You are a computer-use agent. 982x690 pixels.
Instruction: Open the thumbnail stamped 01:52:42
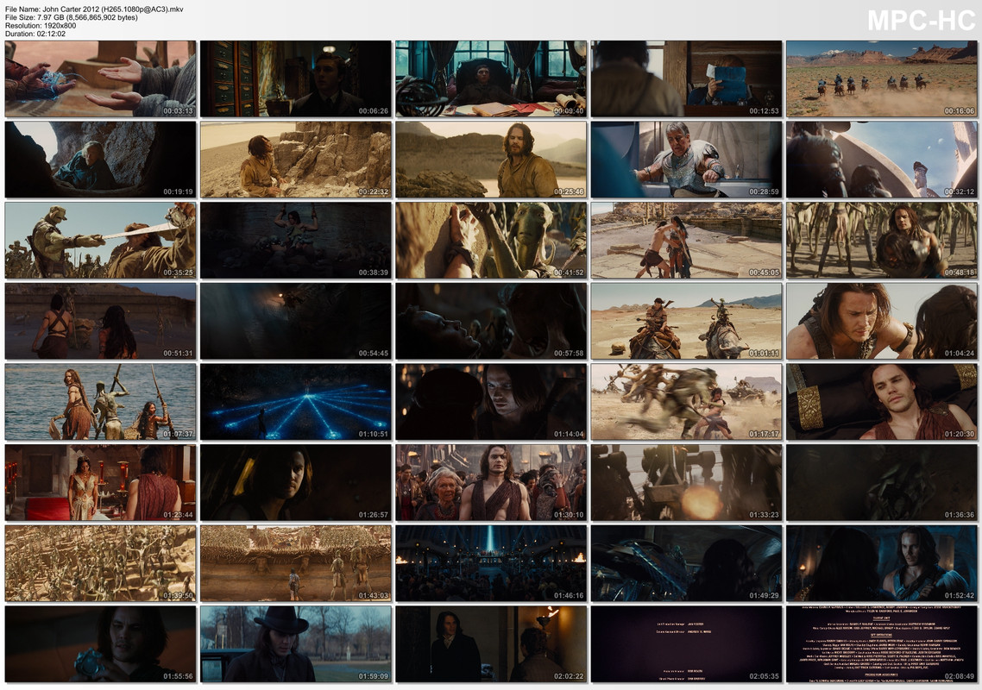pos(882,563)
